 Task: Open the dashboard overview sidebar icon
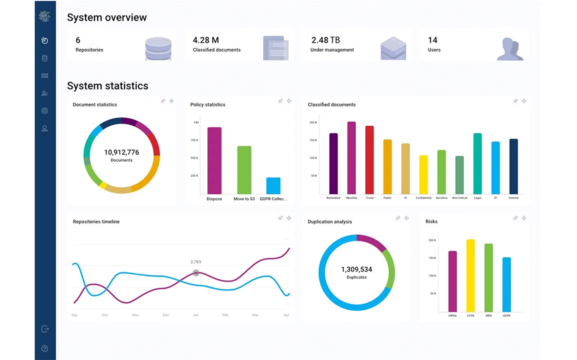coord(45,41)
